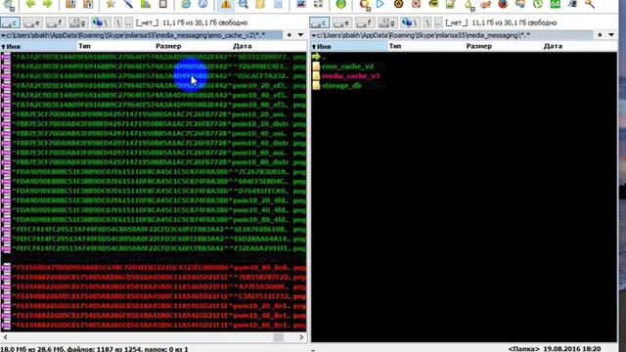This screenshot has width=626, height=352.
Task: Switch left panel to drive e
Action: click(32, 22)
